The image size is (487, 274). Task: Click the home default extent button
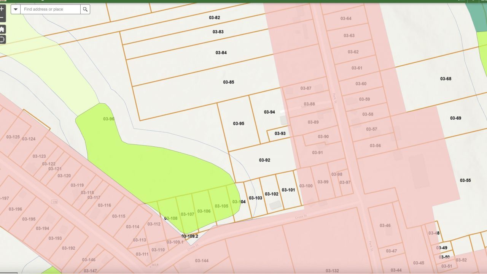tap(2, 30)
